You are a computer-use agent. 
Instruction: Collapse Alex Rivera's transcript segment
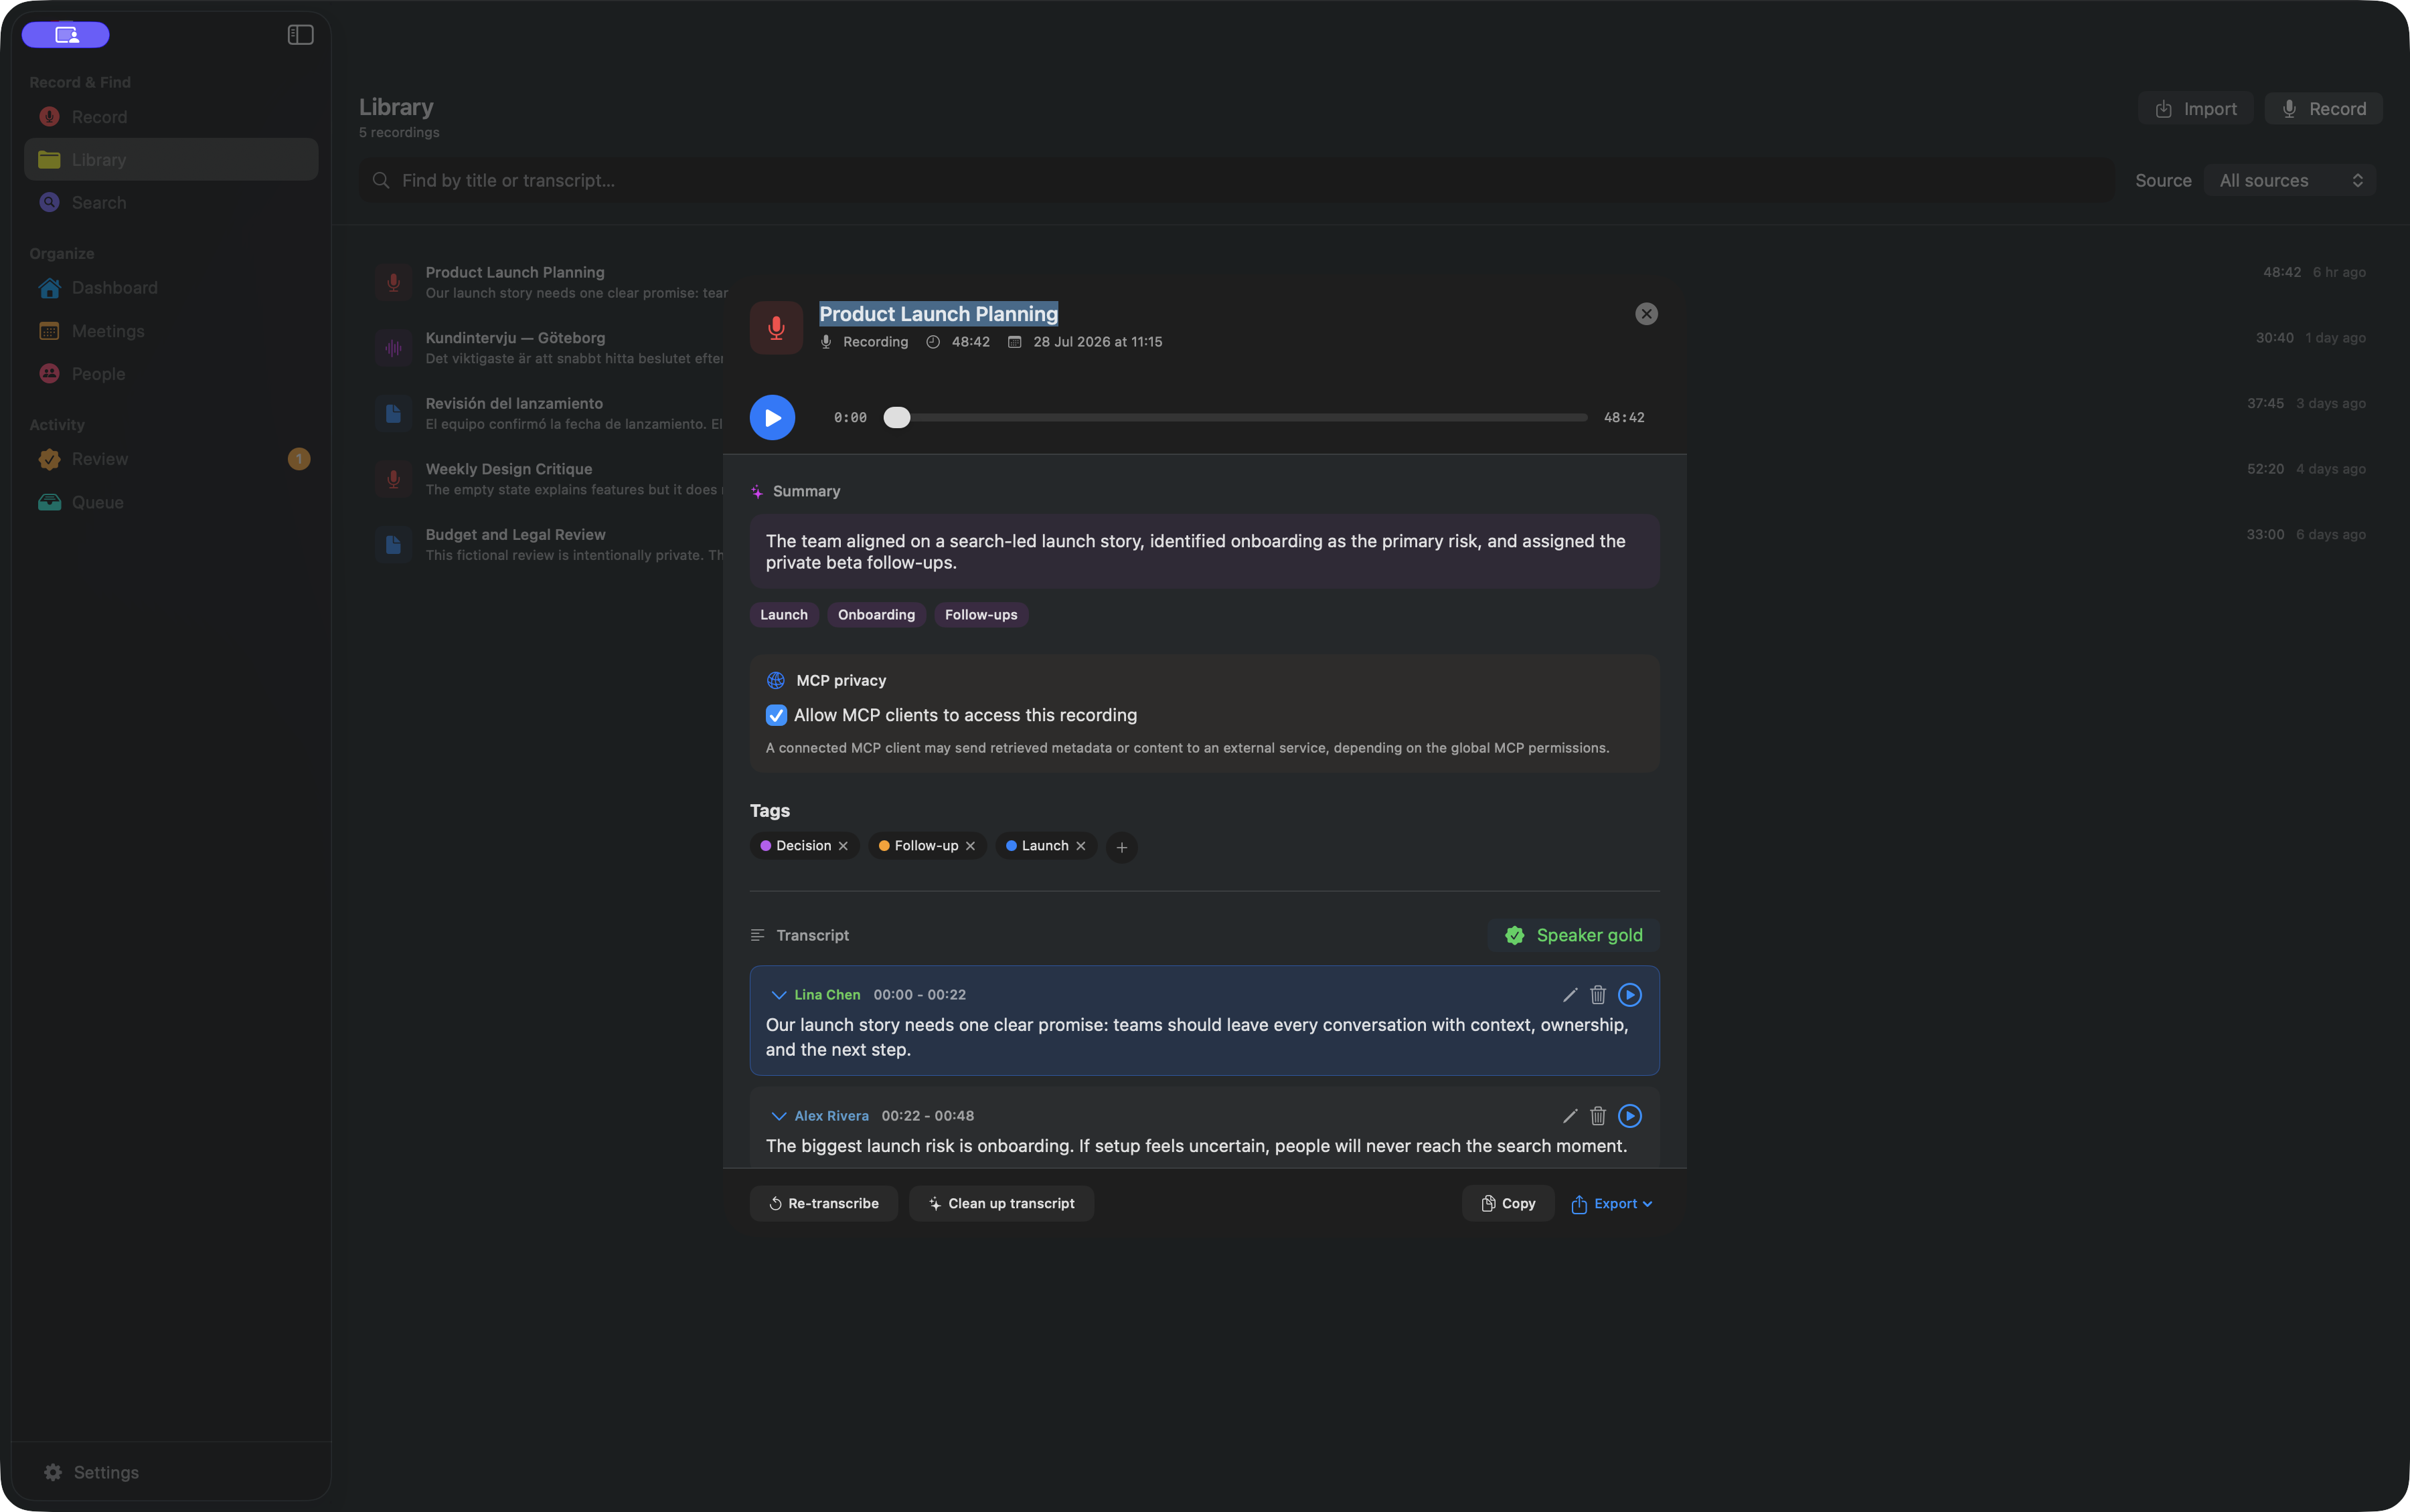779,1116
